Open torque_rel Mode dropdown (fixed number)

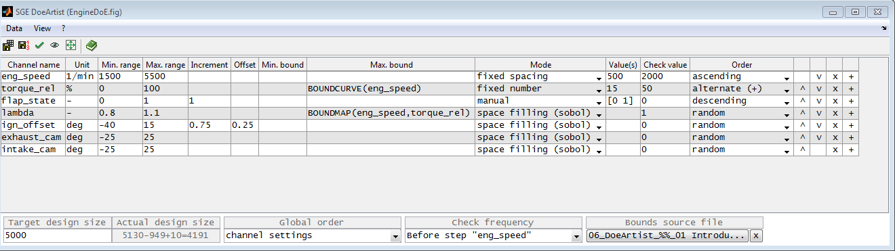pos(540,89)
